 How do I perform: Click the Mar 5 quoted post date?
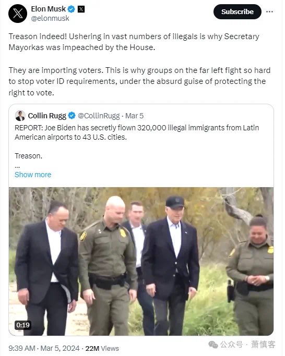135,116
